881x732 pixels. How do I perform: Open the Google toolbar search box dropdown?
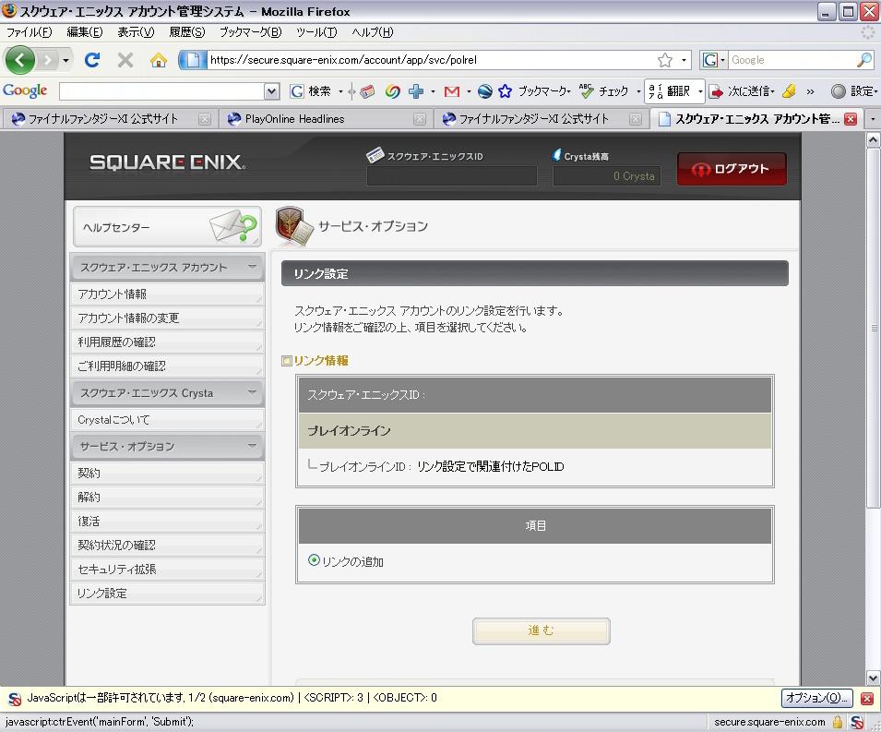point(272,91)
